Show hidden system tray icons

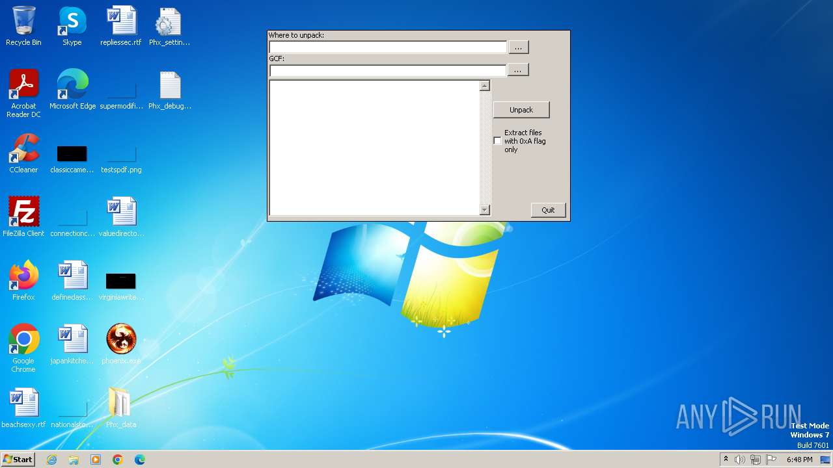(x=726, y=460)
